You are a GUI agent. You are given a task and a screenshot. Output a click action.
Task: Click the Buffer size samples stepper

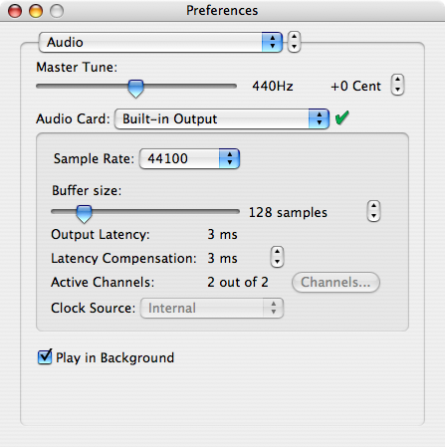click(373, 211)
